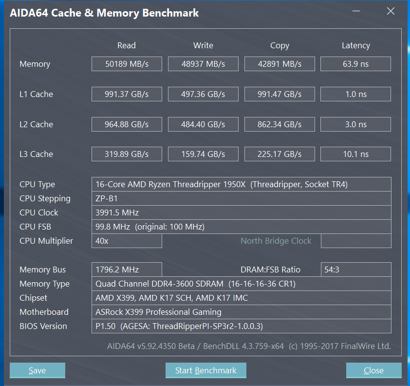410x386 pixels.
Task: Click the L3 Cache Write 159.74 GB/s field
Action: pos(203,154)
